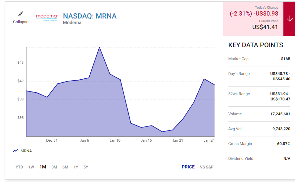This screenshot has height=182, width=295.
Task: Click the $39 y-axis label
Action: tap(21, 99)
